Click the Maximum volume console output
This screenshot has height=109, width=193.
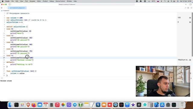coord(6,81)
